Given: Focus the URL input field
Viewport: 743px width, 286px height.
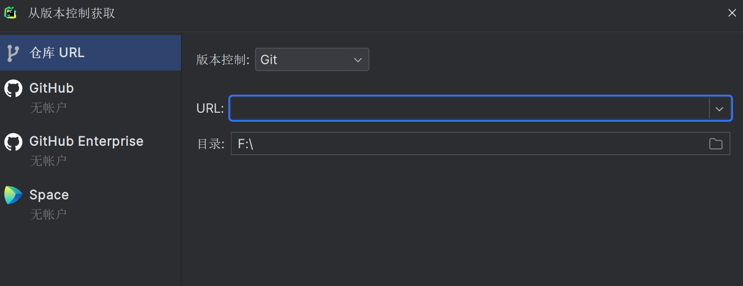Looking at the screenshot, I should click(x=469, y=109).
